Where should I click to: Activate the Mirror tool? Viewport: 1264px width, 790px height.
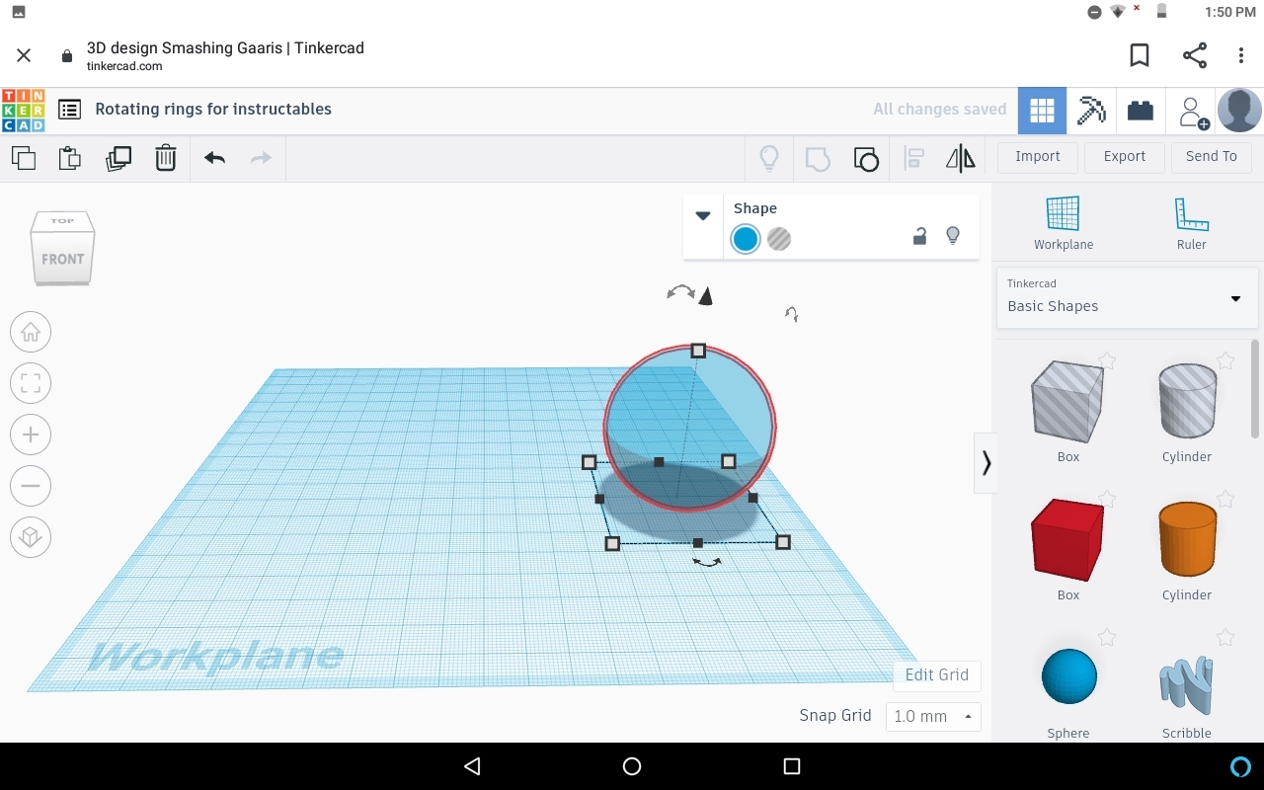tap(961, 158)
